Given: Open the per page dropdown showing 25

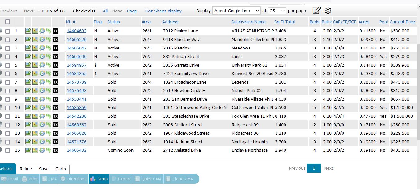Looking at the screenshot, I should pyautogui.click(x=277, y=11).
